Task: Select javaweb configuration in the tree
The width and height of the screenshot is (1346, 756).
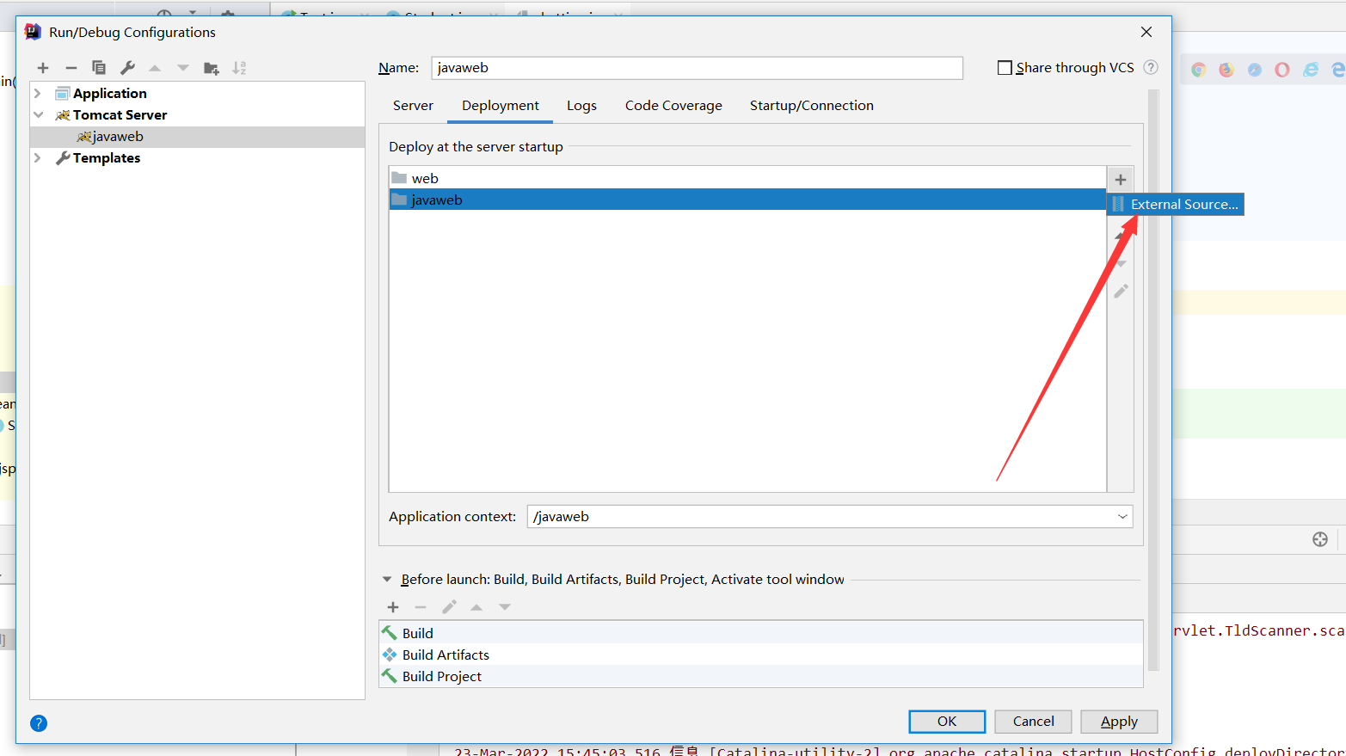Action: (197, 137)
